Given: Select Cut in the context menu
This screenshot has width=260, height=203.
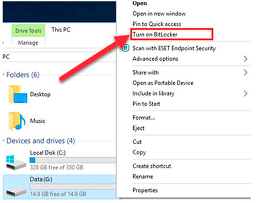Looking at the screenshot, I should (137, 142).
